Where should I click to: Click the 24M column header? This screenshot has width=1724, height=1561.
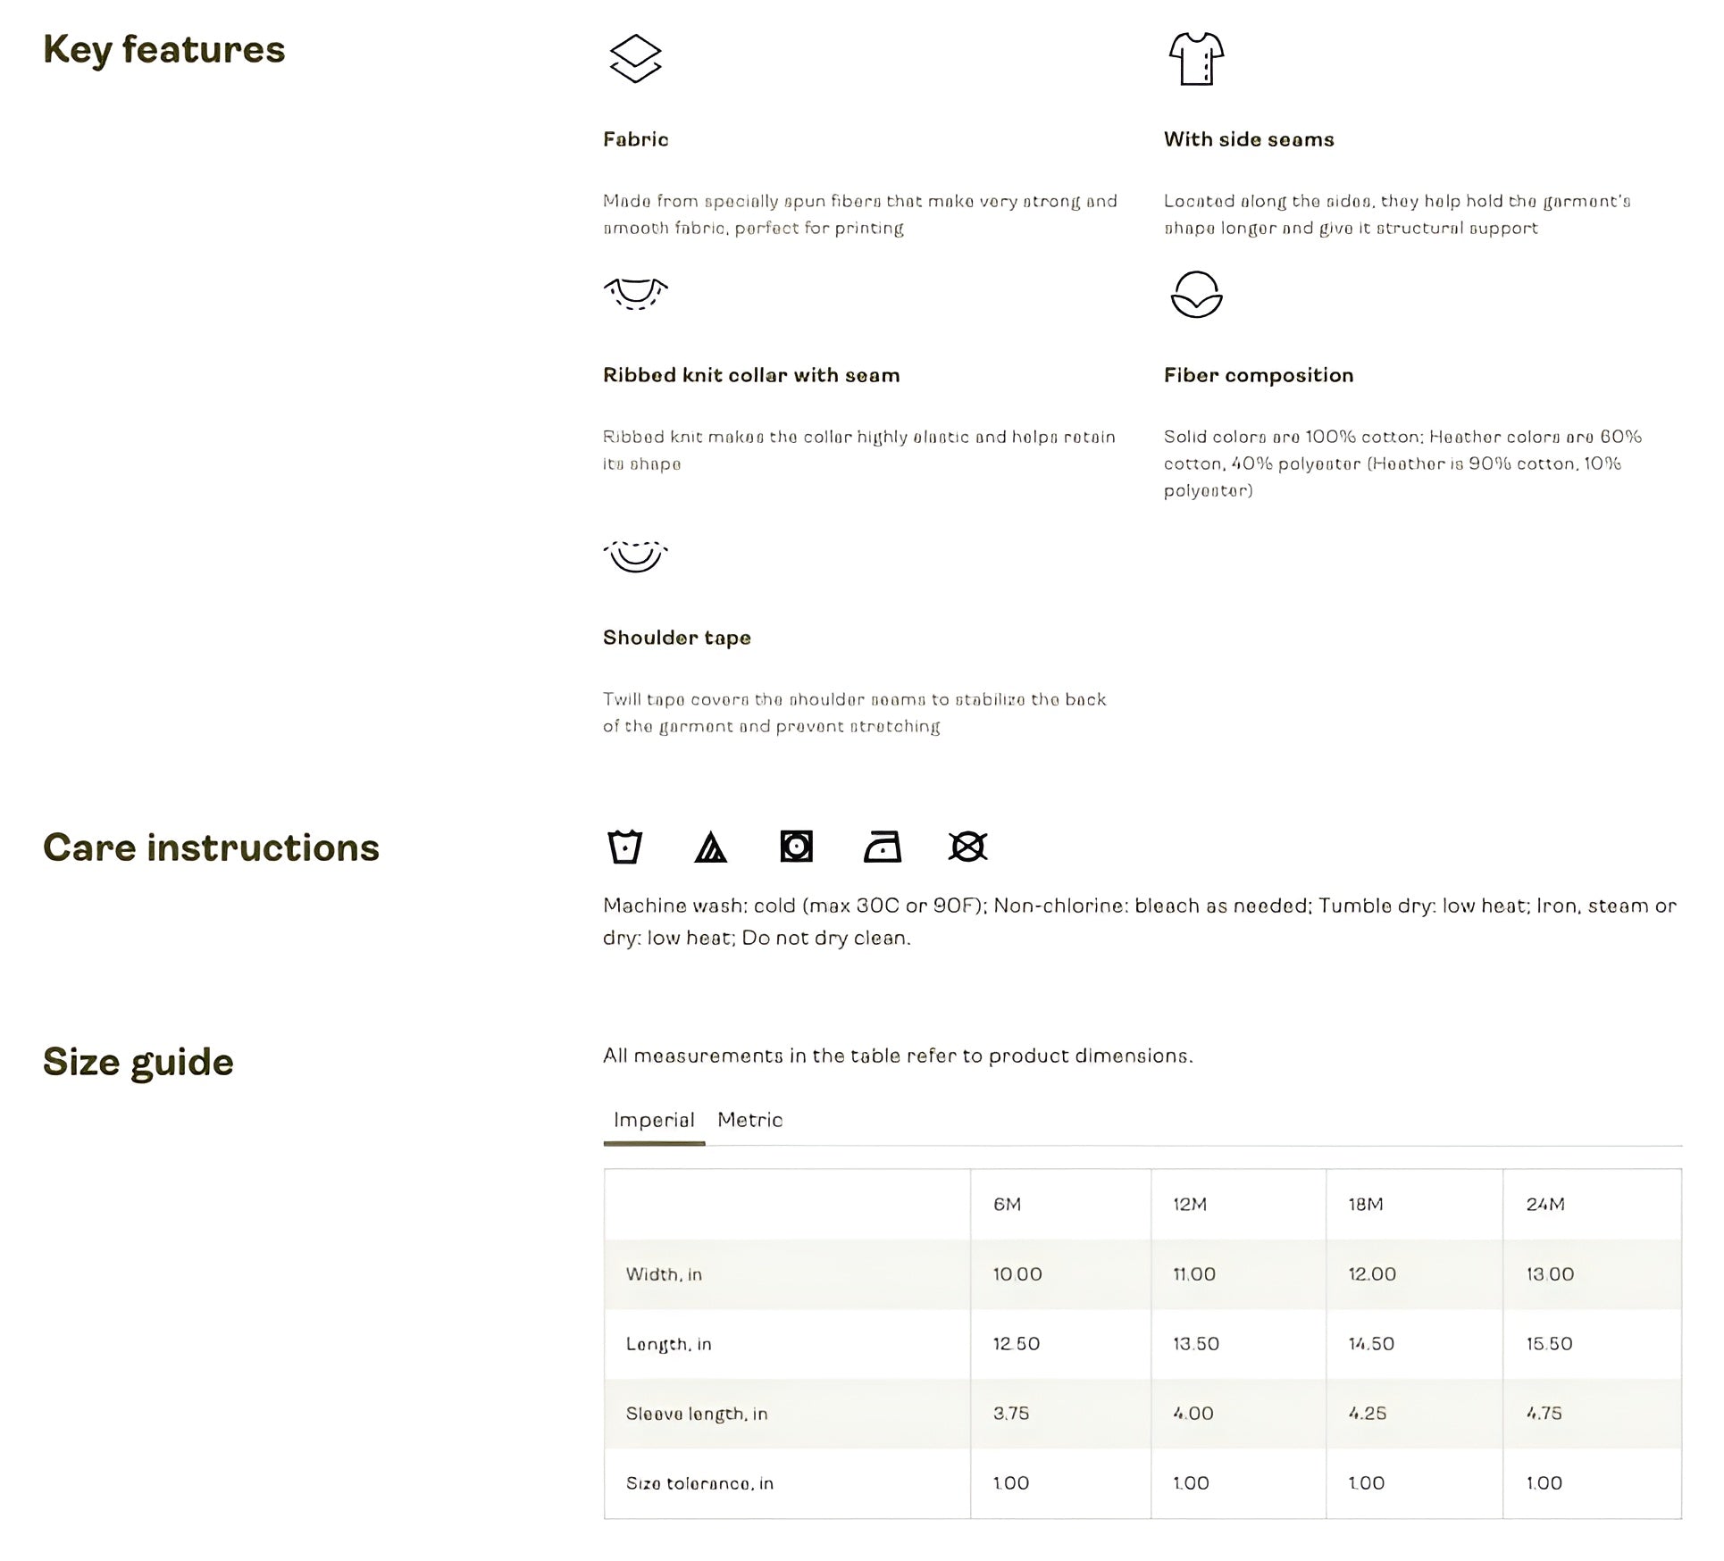coord(1544,1204)
